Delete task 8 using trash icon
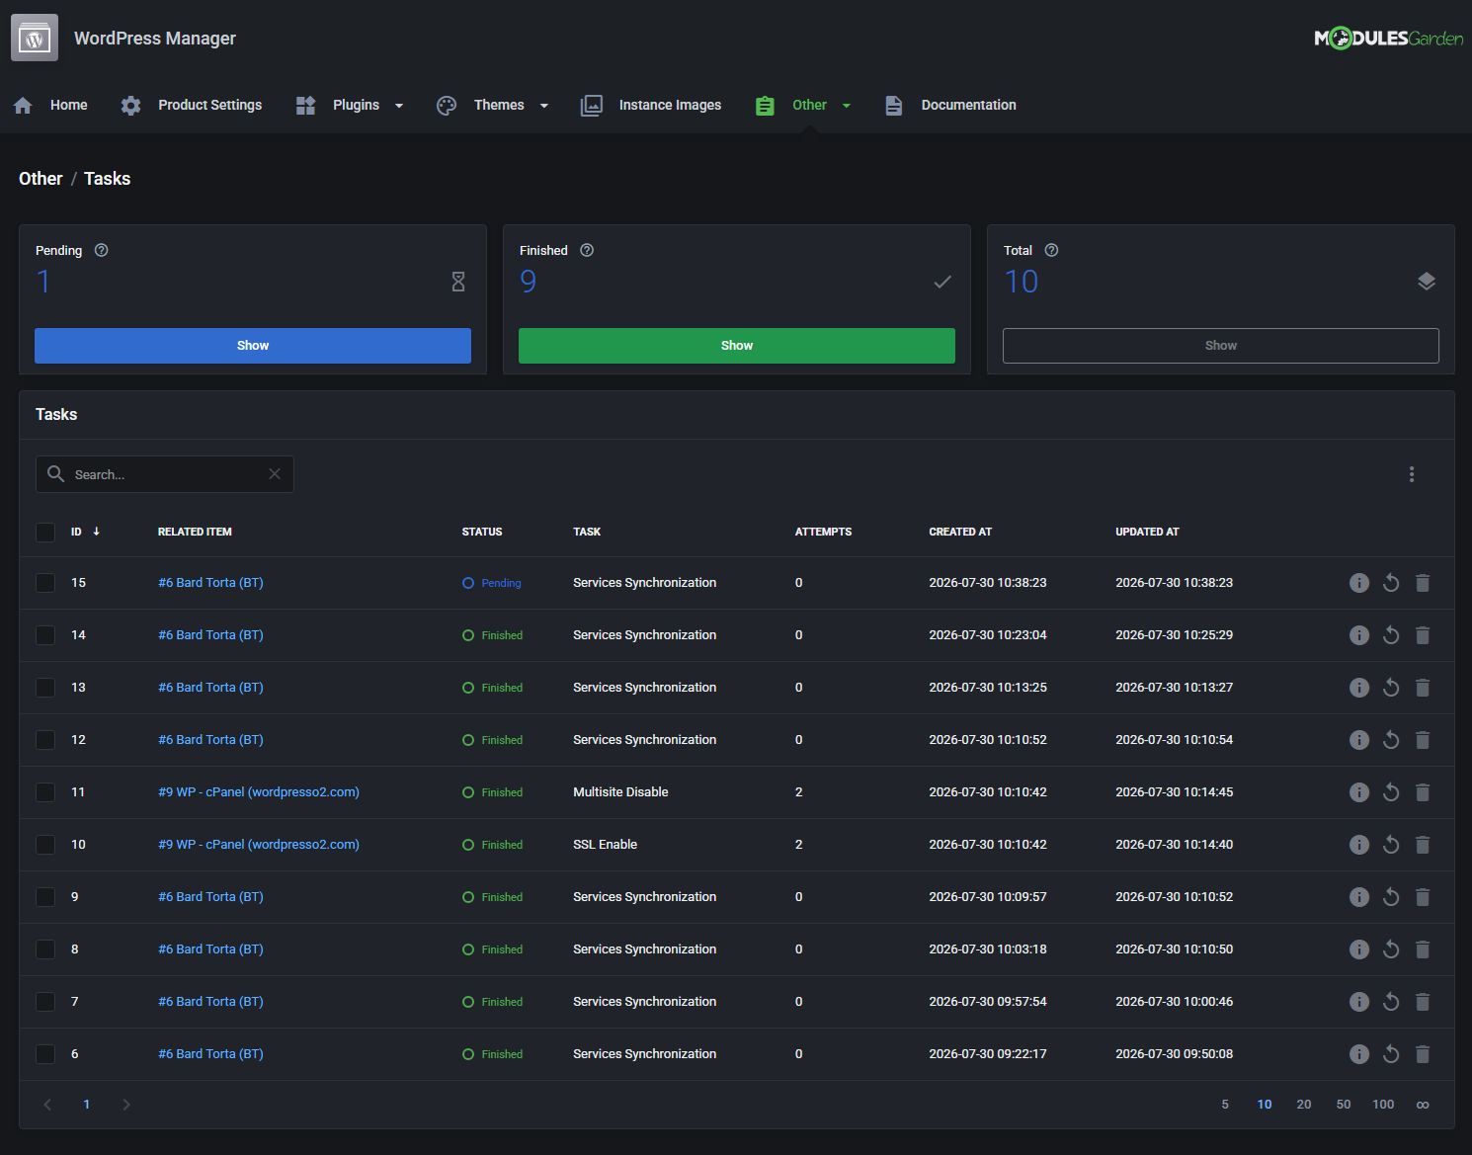 [1423, 949]
